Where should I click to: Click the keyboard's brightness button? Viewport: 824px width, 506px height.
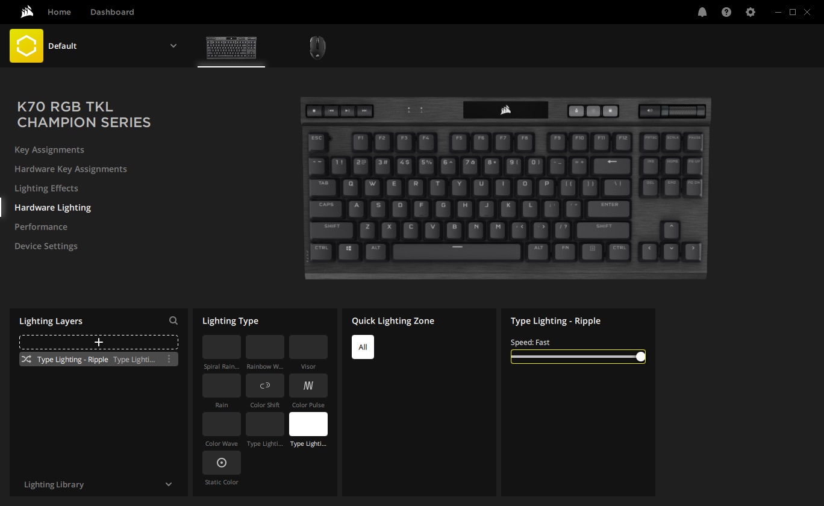(x=593, y=111)
